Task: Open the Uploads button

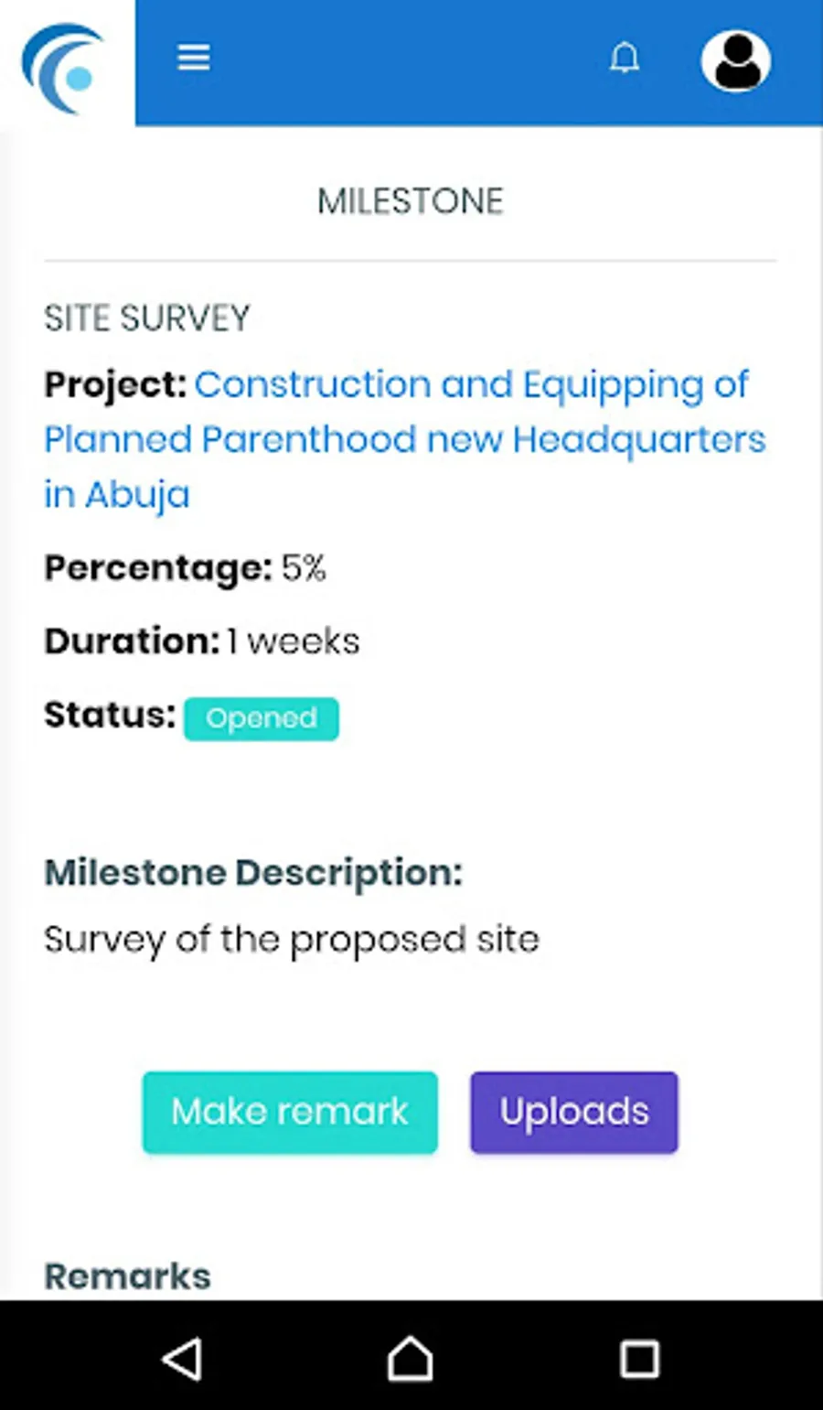Action: (574, 1112)
